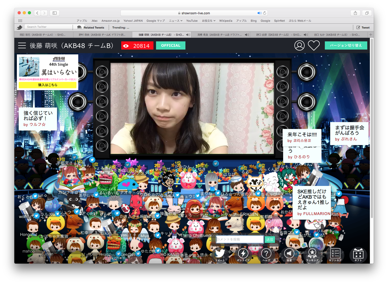Click the 購入はこちら yellow button
Viewport: 388px width, 284px height.
point(48,85)
